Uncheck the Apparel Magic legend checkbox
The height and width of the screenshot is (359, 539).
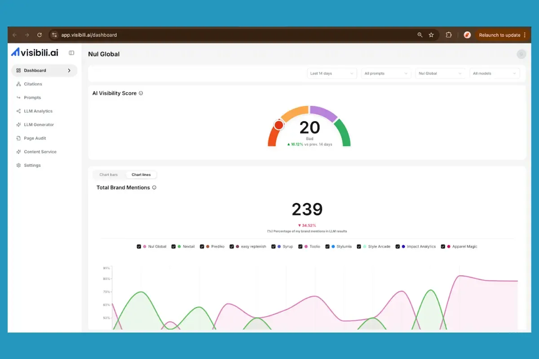443,246
